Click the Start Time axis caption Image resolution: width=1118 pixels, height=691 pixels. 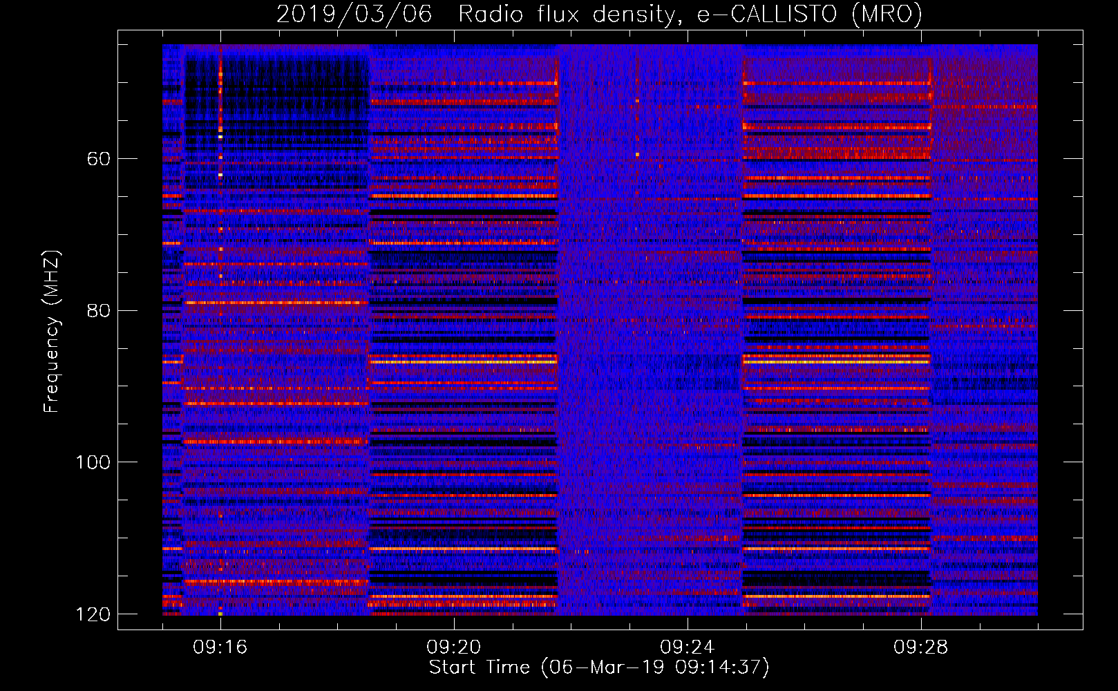click(x=598, y=668)
